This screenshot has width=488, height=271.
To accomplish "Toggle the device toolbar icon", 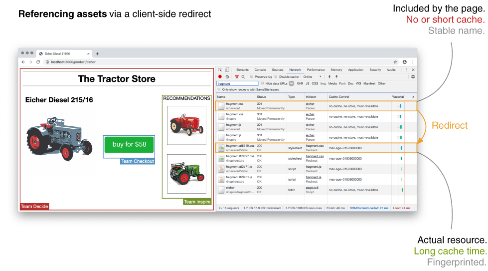I will click(x=227, y=70).
